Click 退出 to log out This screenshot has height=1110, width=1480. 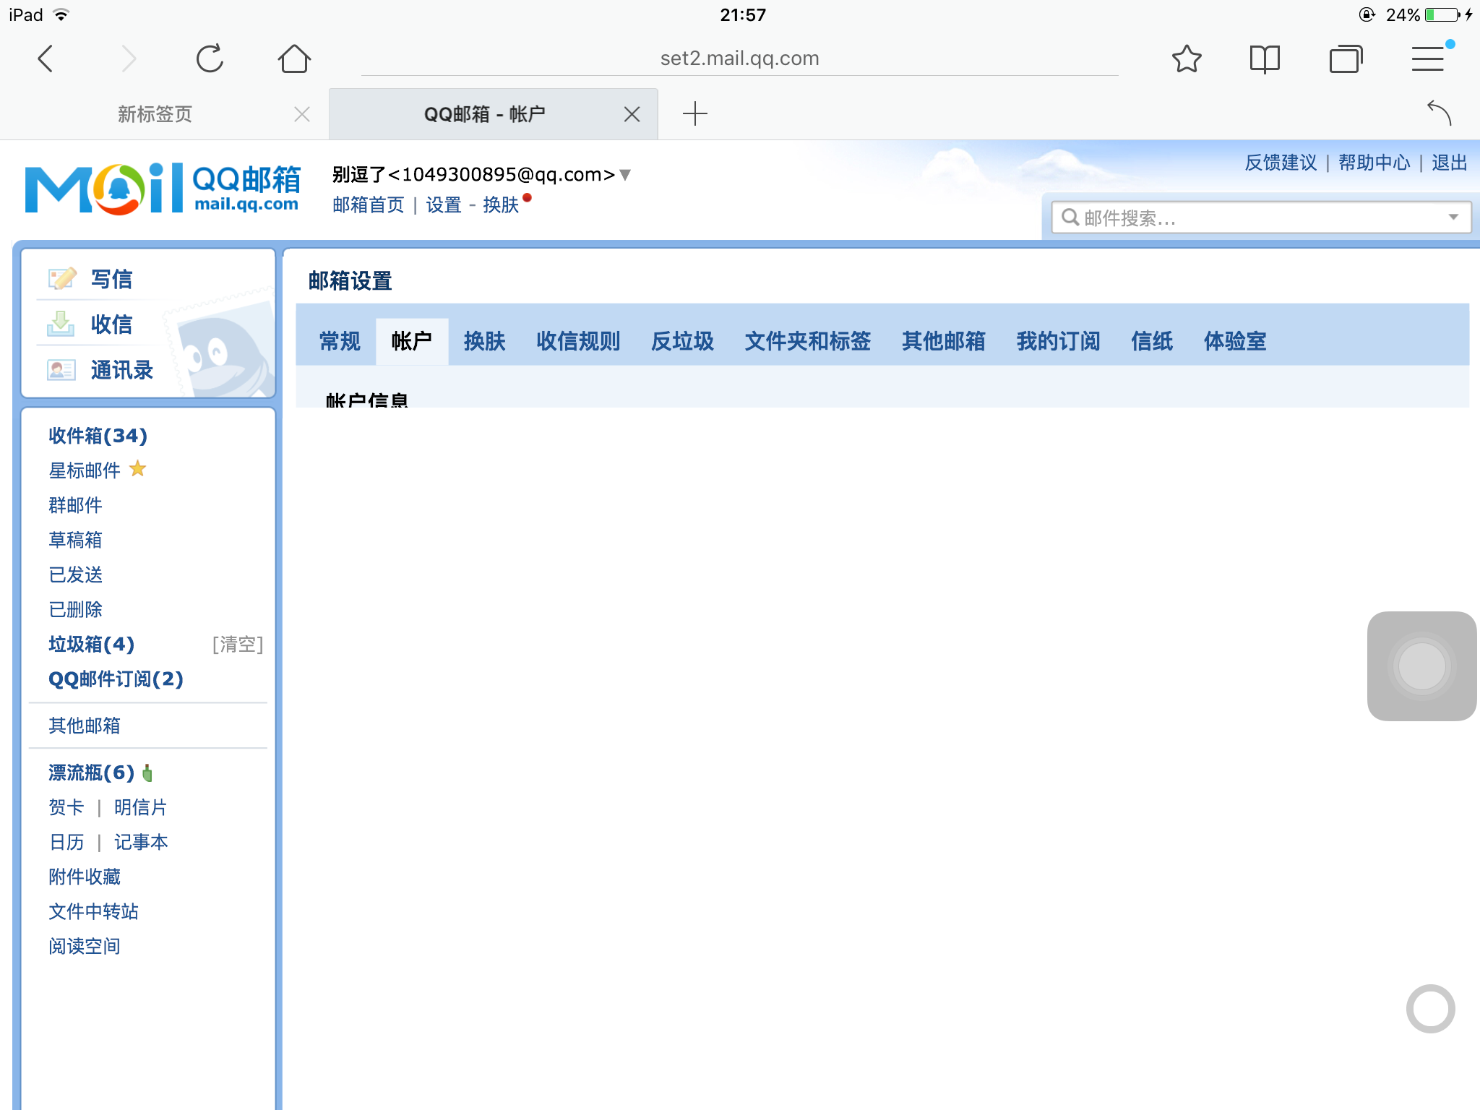tap(1449, 163)
